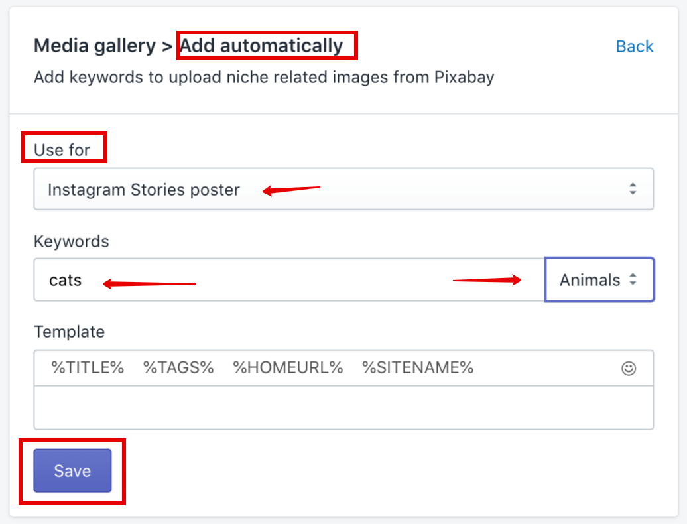
Task: Click the Use for select arrows icon
Action: tap(633, 189)
